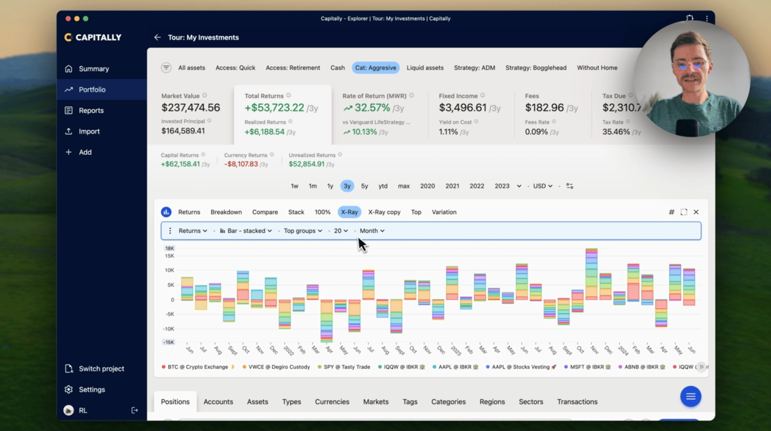Viewport: 771px width, 431px height.
Task: Open the USD currency dropdown
Action: [x=543, y=186]
